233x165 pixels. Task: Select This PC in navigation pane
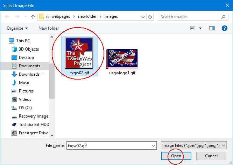(x=23, y=40)
